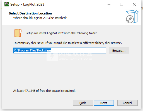Click the 'Setup - LogPlot 2023' title text
The image size is (143, 111).
click(27, 4)
